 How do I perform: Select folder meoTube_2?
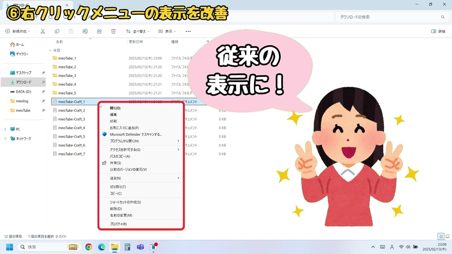coord(67,67)
